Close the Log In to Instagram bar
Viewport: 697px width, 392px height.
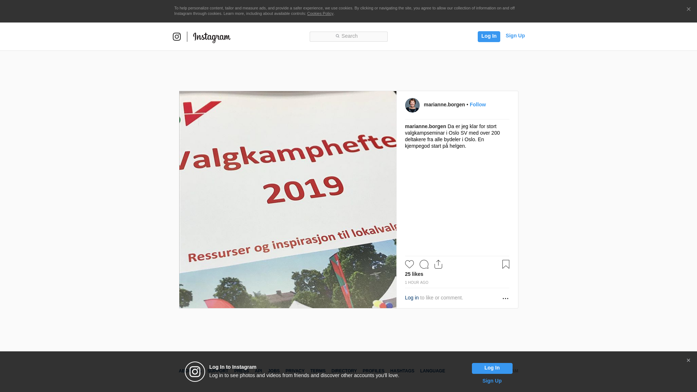[688, 360]
